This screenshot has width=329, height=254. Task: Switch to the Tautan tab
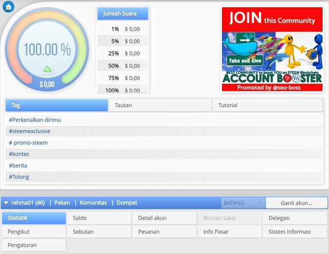coord(160,105)
